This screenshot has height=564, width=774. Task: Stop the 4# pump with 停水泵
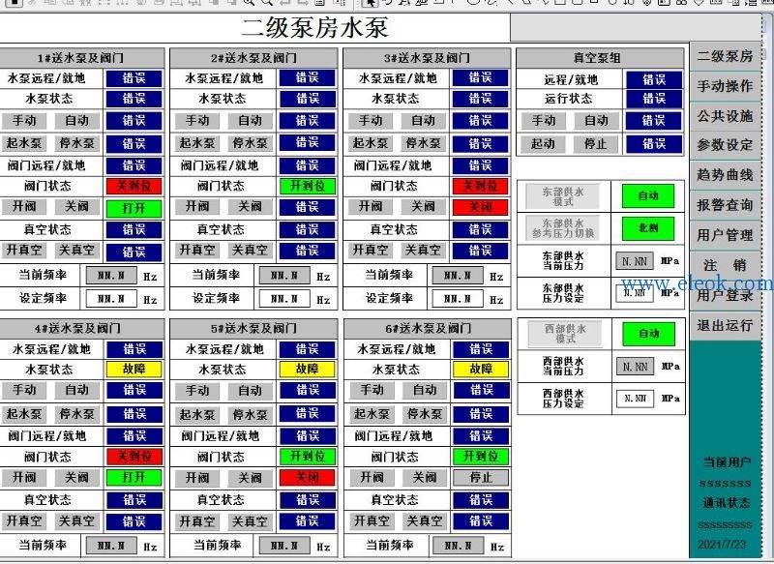77,413
